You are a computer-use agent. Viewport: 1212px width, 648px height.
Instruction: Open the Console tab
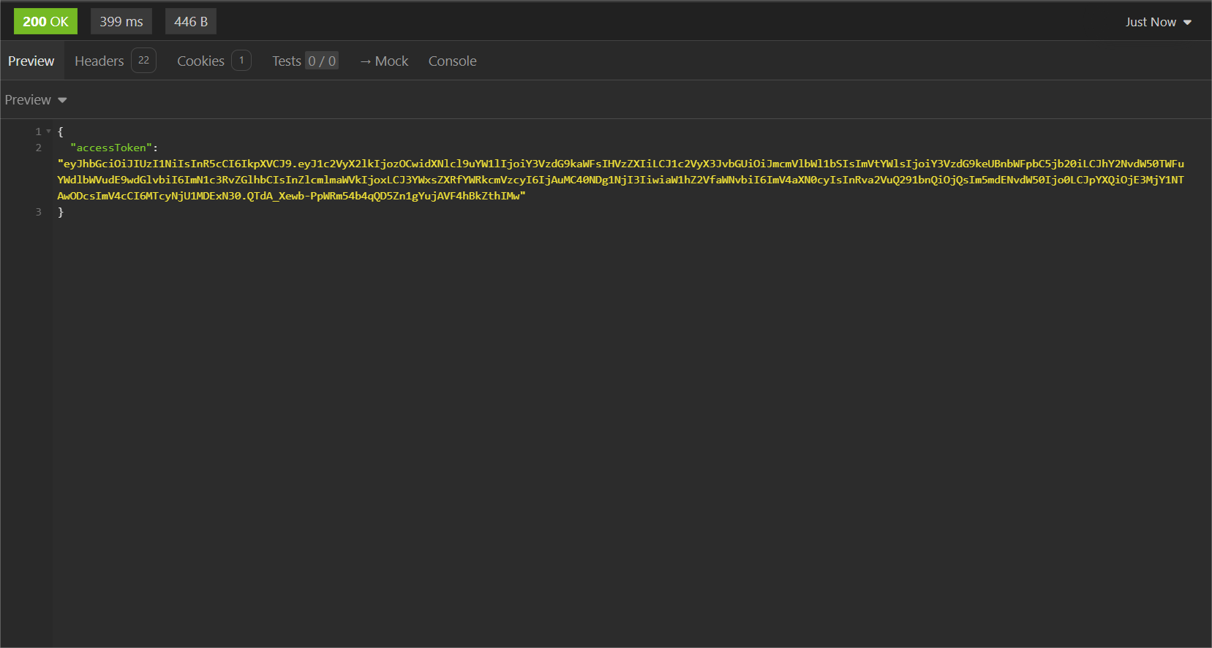pos(452,61)
